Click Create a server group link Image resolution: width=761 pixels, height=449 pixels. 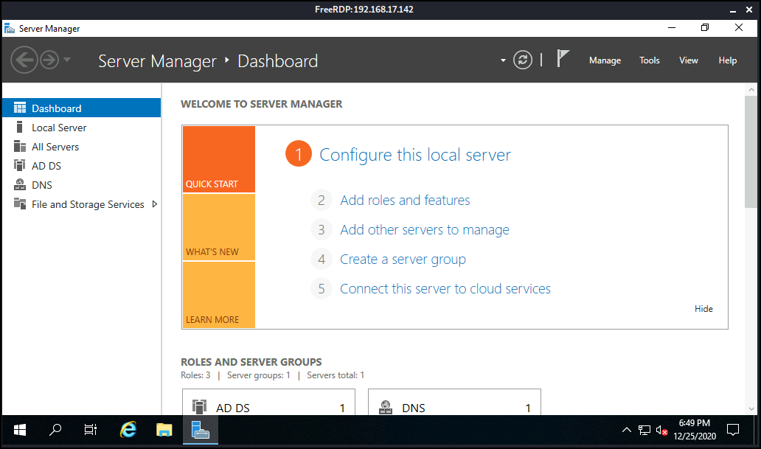click(x=403, y=260)
